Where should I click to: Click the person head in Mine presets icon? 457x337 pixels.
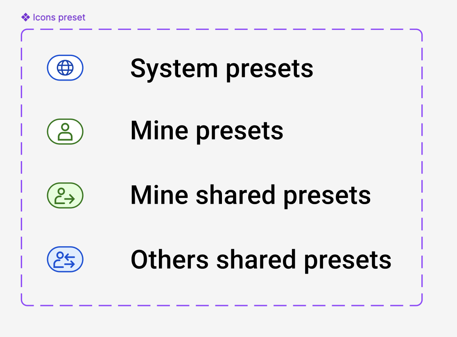[x=65, y=127]
